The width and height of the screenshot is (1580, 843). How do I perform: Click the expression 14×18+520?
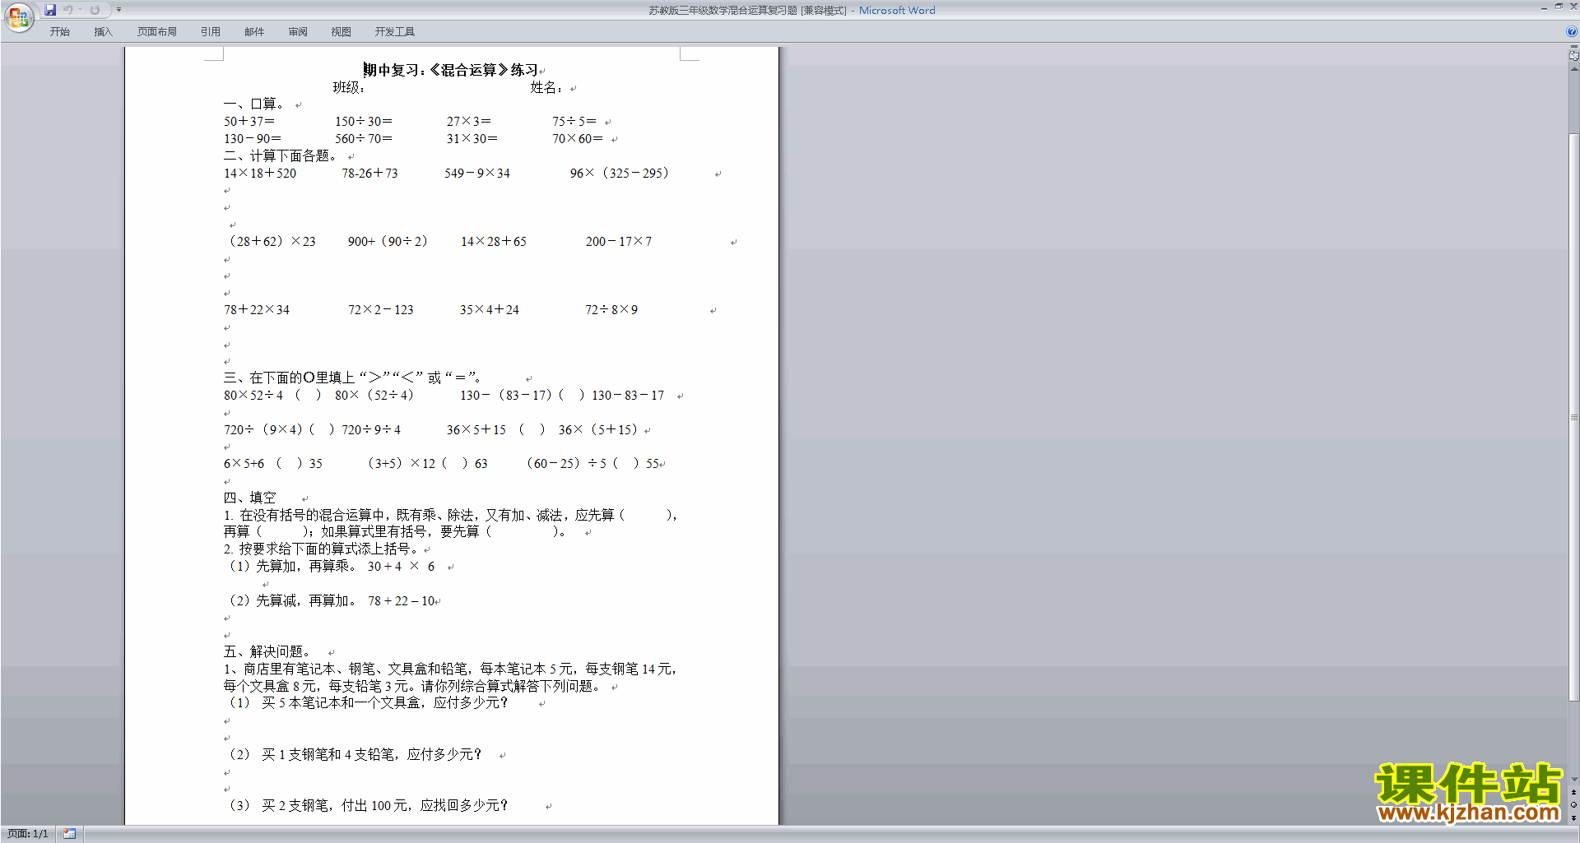tap(260, 173)
